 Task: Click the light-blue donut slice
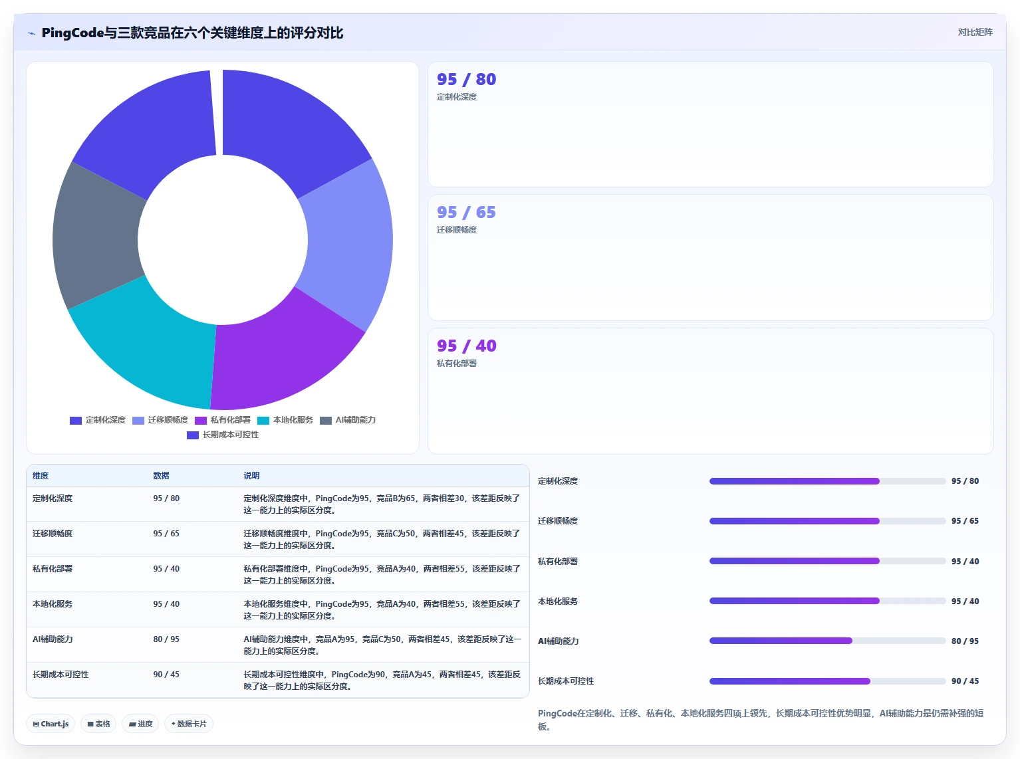[349, 243]
